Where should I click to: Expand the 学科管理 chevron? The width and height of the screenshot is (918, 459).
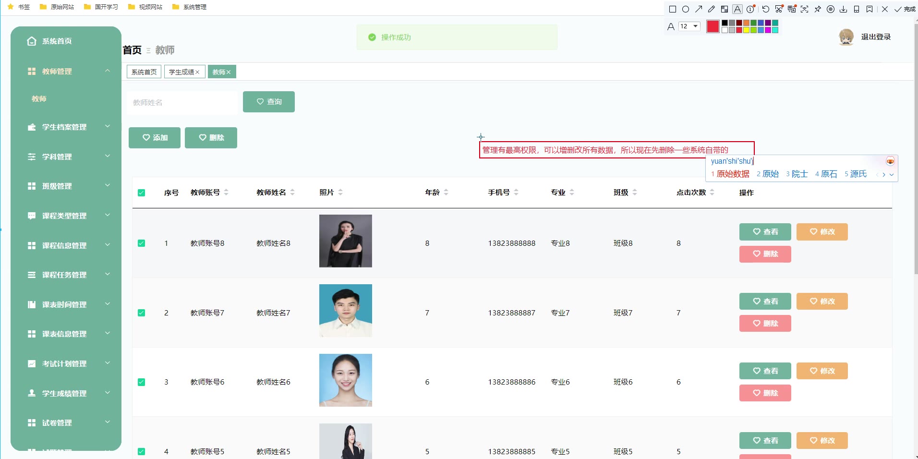coord(108,156)
